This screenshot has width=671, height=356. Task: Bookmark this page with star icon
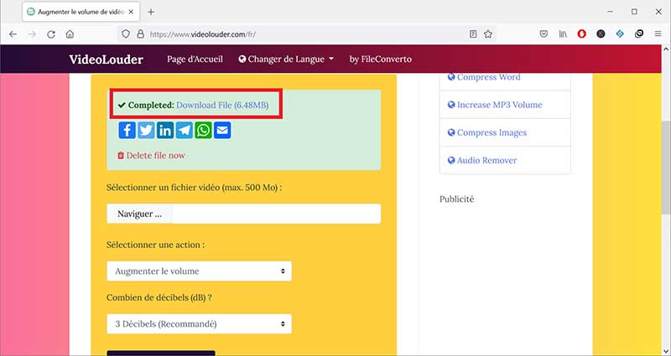pos(488,34)
